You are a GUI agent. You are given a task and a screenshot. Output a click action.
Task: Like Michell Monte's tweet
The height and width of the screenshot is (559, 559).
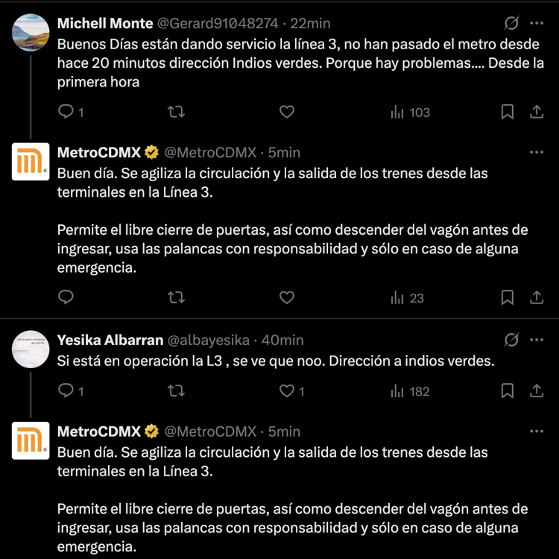[x=287, y=112]
